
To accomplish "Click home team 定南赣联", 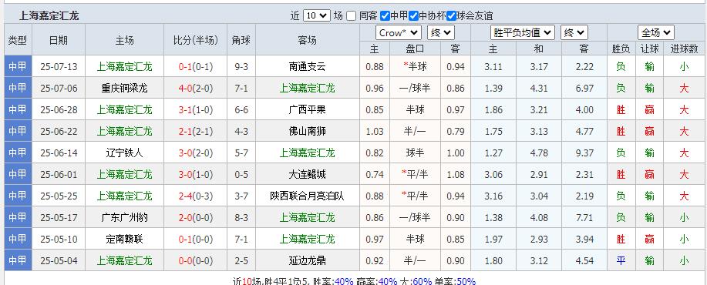I will tap(124, 239).
